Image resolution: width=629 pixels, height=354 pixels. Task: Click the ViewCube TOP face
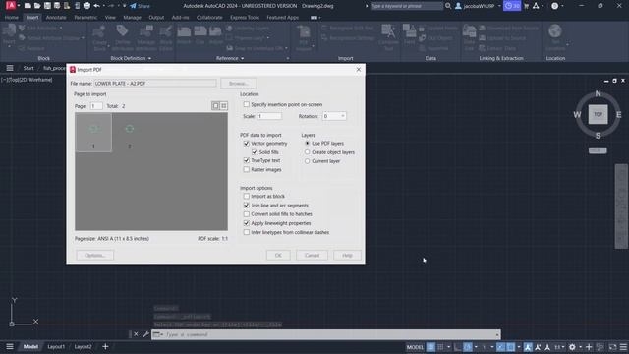click(x=598, y=114)
